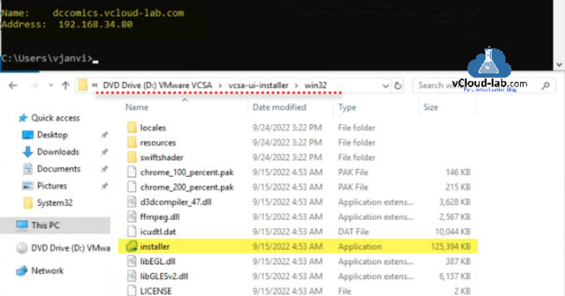The height and width of the screenshot is (296, 565).
Task: Sort files by Name column
Action: [x=137, y=107]
